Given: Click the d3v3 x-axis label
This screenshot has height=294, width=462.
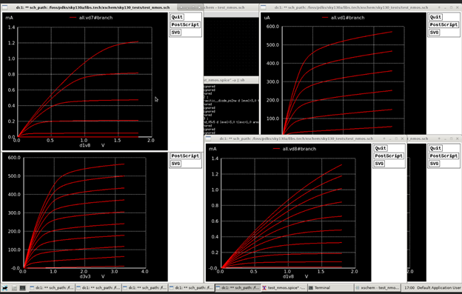Looking at the screenshot, I should [x=85, y=276].
